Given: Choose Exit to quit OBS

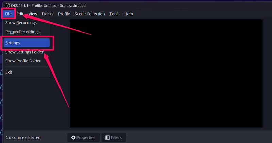Looking at the screenshot, I should [x=9, y=72].
